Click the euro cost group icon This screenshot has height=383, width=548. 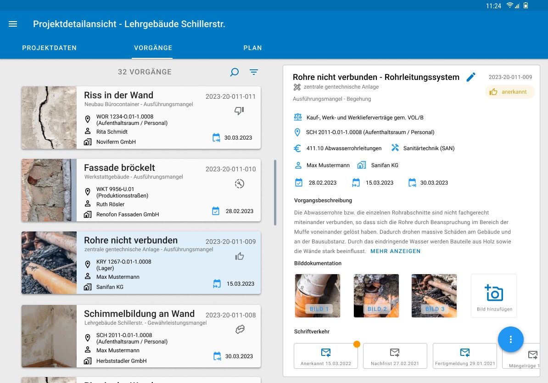(297, 148)
